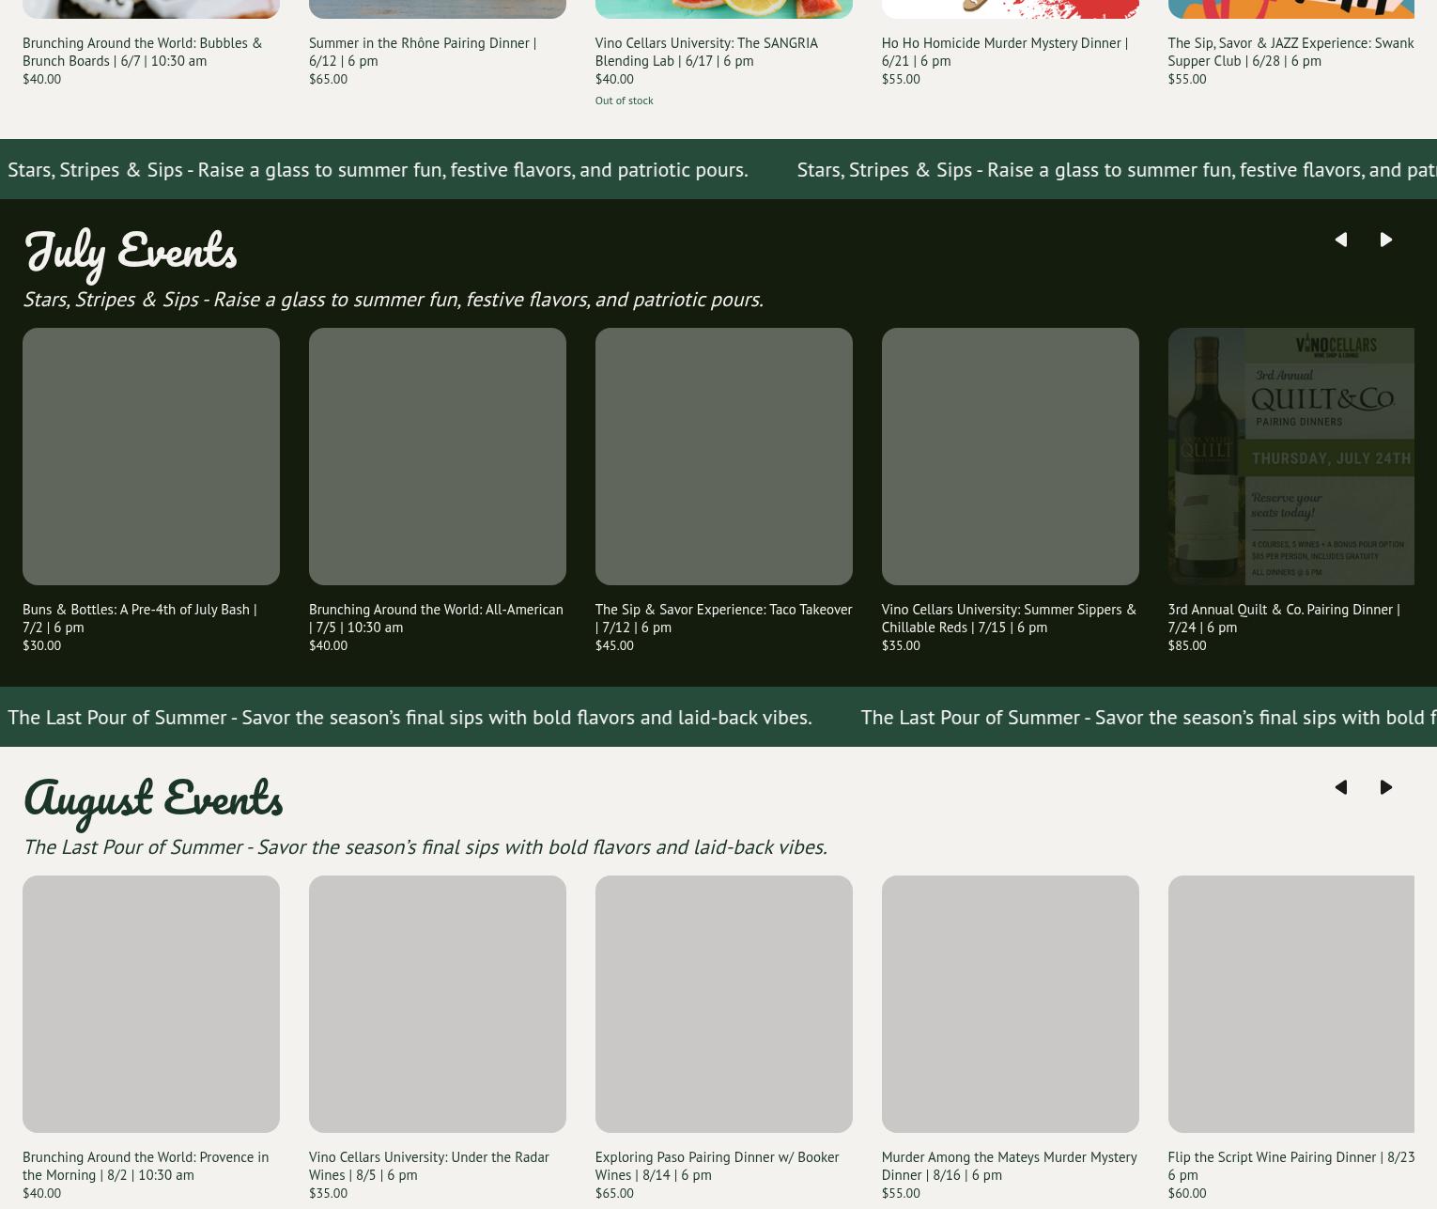Click $45.00 price under Taco Takeover
Image resolution: width=1437 pixels, height=1209 pixels.
614,645
